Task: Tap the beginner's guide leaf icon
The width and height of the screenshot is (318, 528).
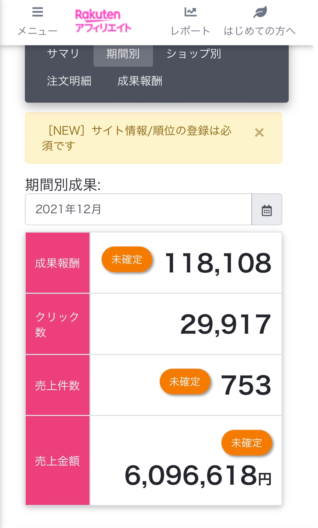Action: (260, 12)
